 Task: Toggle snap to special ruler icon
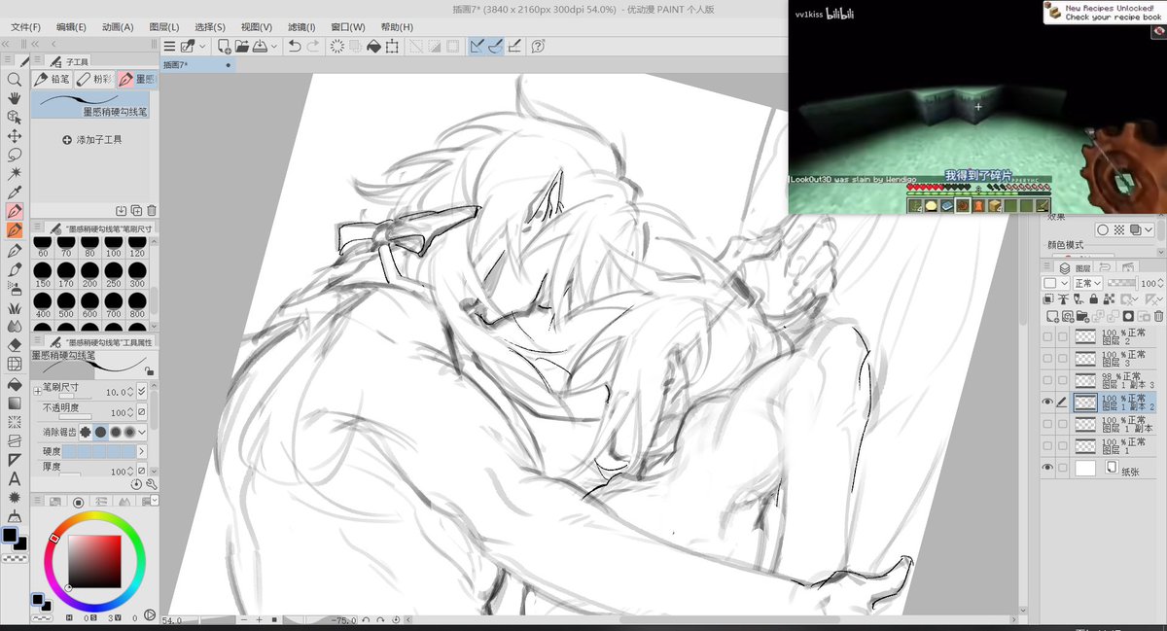pos(496,46)
